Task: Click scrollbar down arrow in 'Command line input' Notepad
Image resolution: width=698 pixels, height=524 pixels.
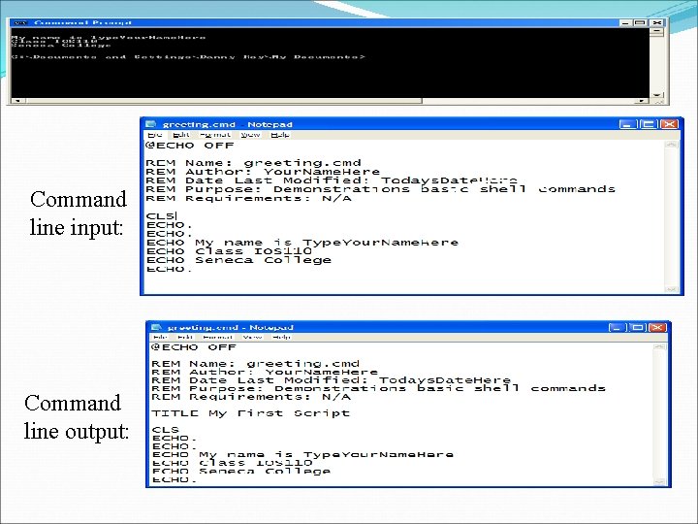Action: pos(671,289)
